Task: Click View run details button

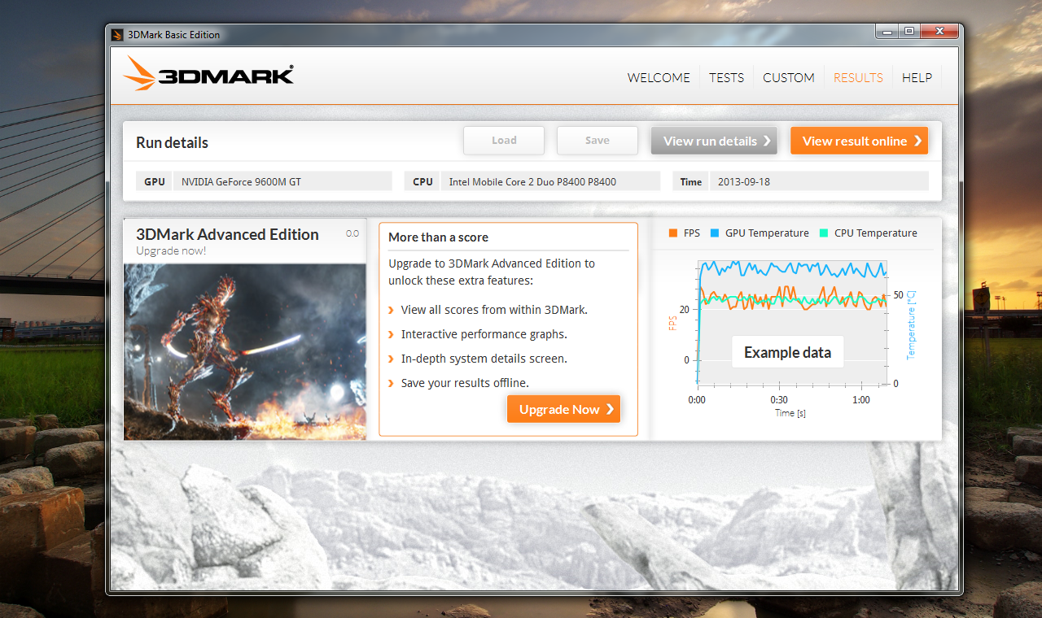Action: (714, 141)
